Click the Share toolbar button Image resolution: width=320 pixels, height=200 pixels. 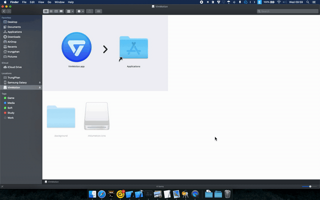pos(90,11)
